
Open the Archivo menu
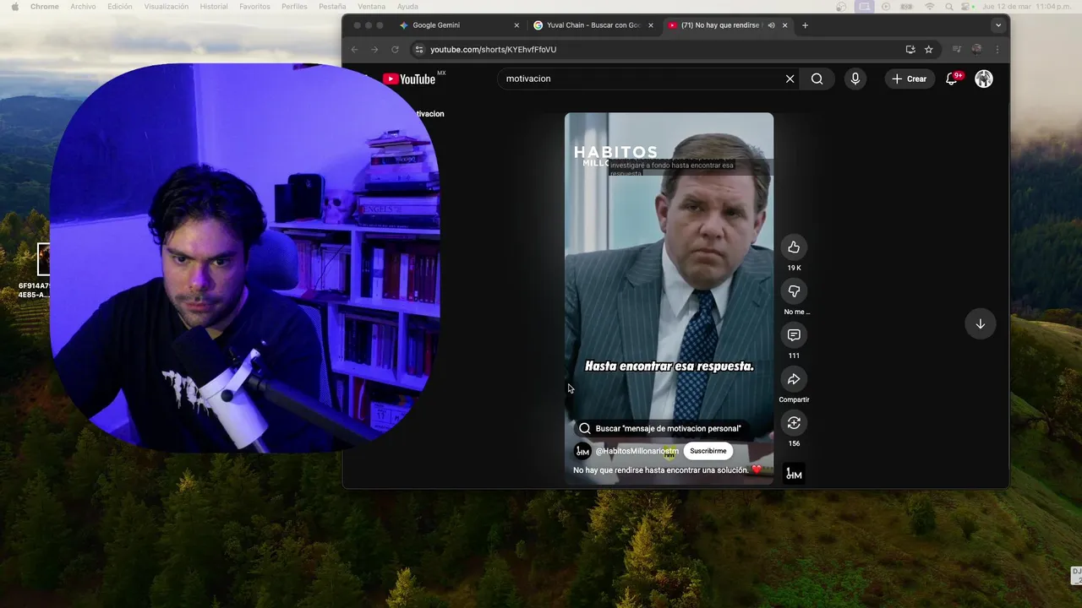click(83, 6)
